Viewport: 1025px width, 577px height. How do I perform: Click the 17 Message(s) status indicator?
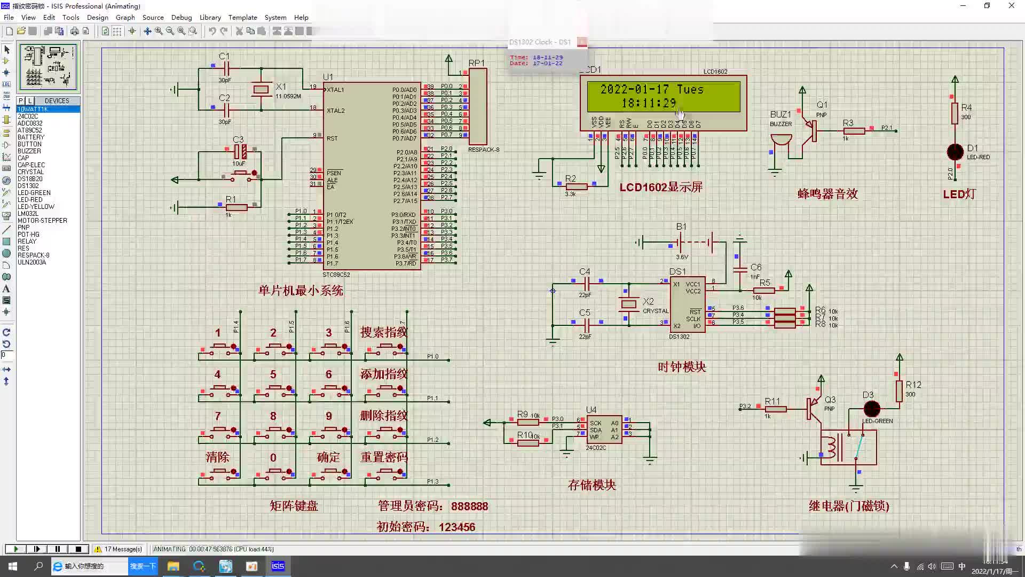coord(119,549)
